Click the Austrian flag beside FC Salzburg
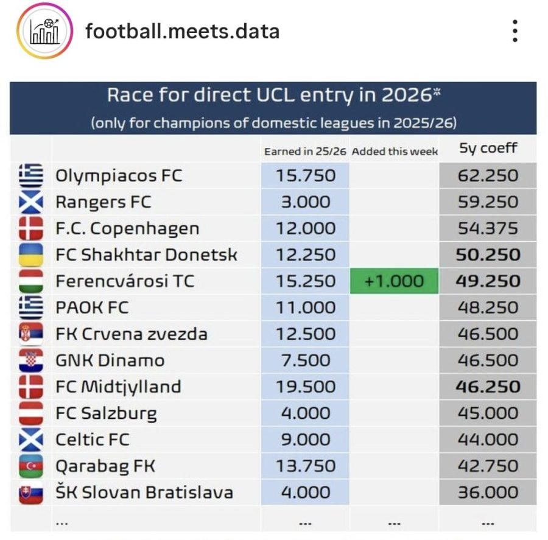This screenshot has height=540, width=548. click(31, 413)
